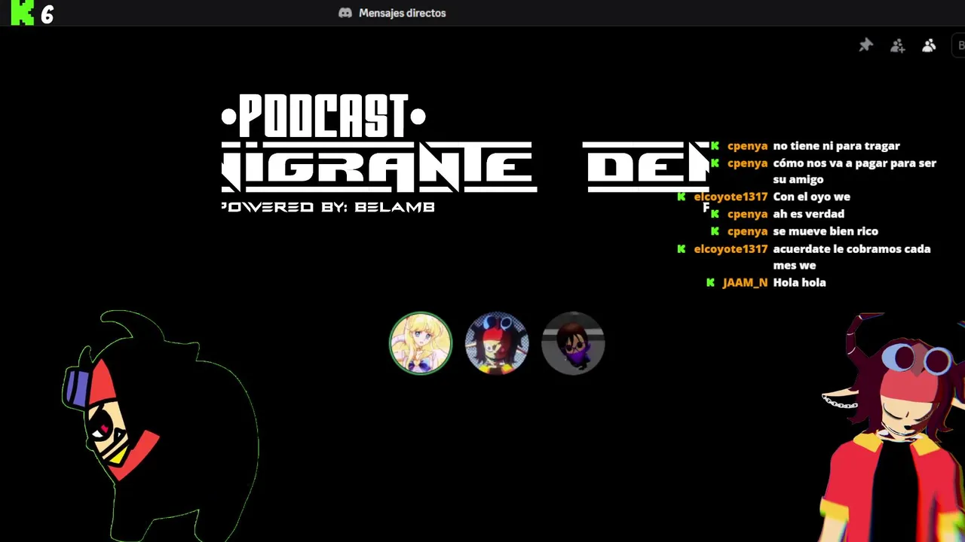Open pinned messages with the pin icon
The width and height of the screenshot is (965, 542).
[865, 46]
